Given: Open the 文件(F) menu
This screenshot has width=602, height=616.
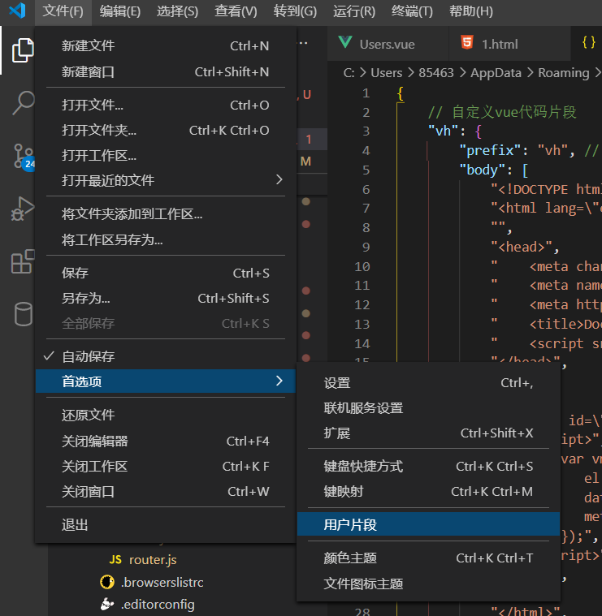Looking at the screenshot, I should [x=63, y=11].
